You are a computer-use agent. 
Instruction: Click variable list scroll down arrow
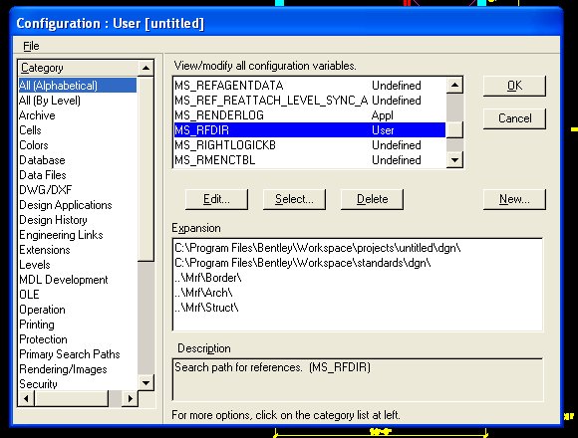[x=454, y=160]
